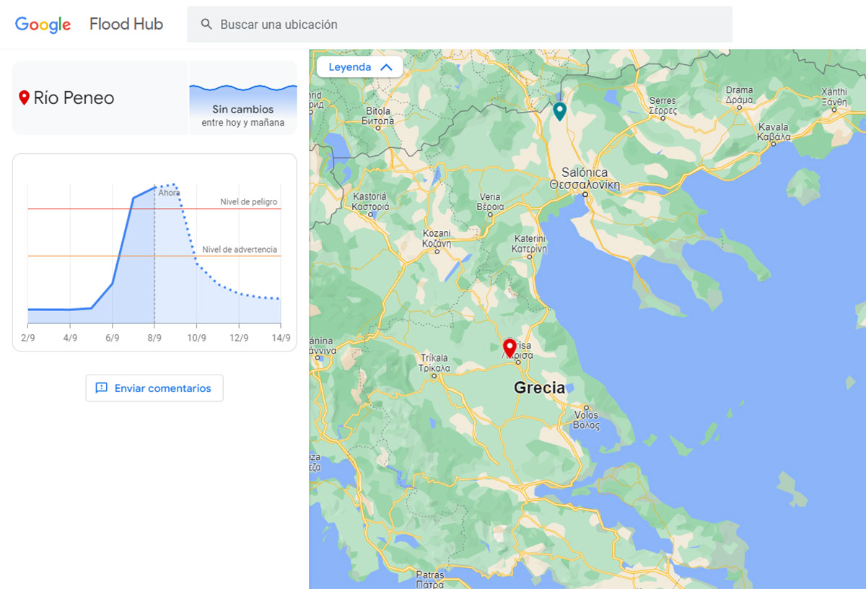Viewport: 866px width, 589px height.
Task: Click the Volos city label on map
Action: tap(586, 415)
